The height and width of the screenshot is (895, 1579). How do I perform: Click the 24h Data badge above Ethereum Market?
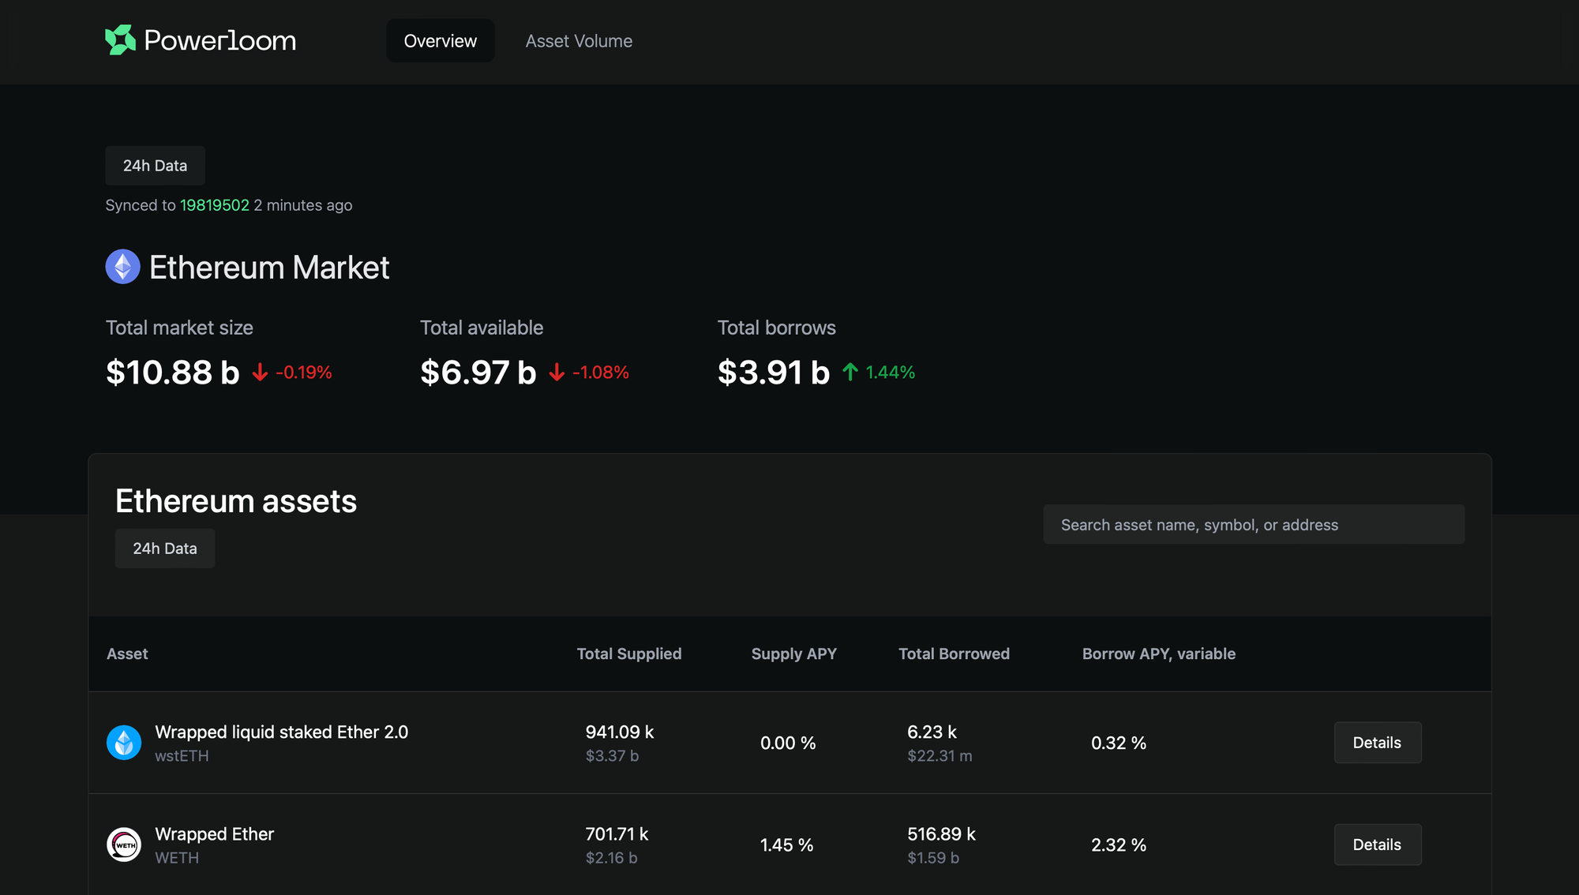click(x=155, y=166)
